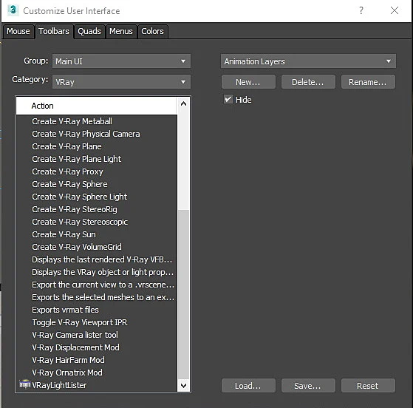Image resolution: width=413 pixels, height=408 pixels.
Task: Open the Group dropdown showing Main UI
Action: 121,61
